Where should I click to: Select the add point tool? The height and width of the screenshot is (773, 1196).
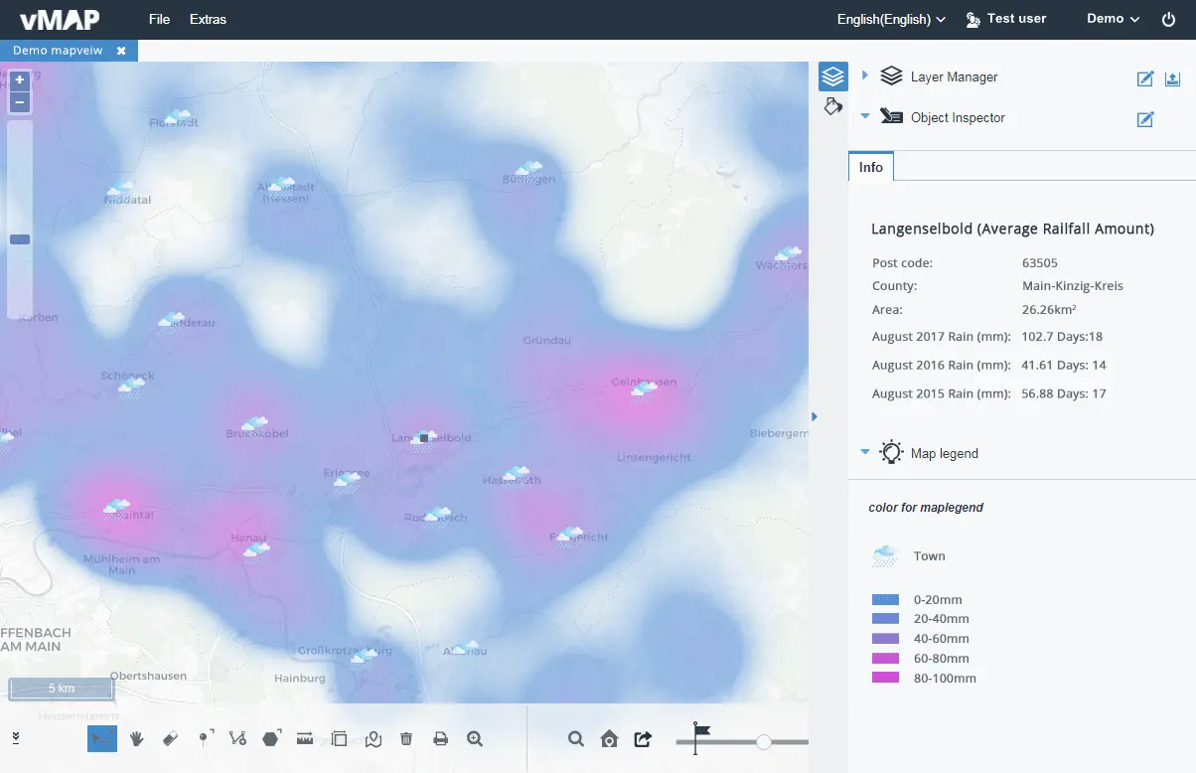205,738
